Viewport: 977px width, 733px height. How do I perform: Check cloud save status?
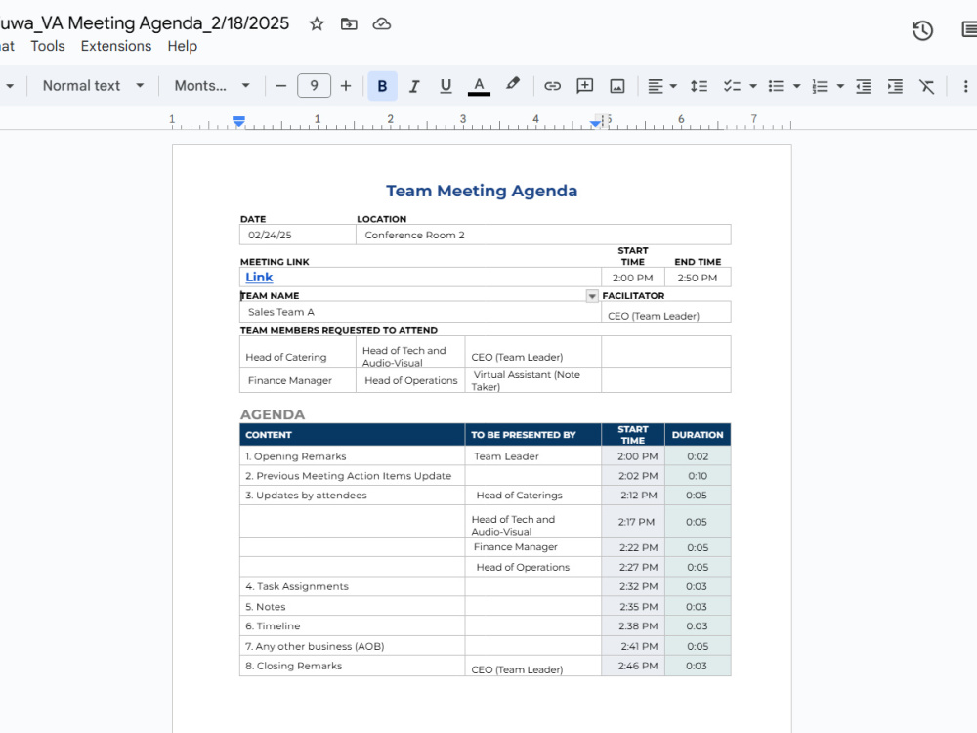[x=381, y=24]
